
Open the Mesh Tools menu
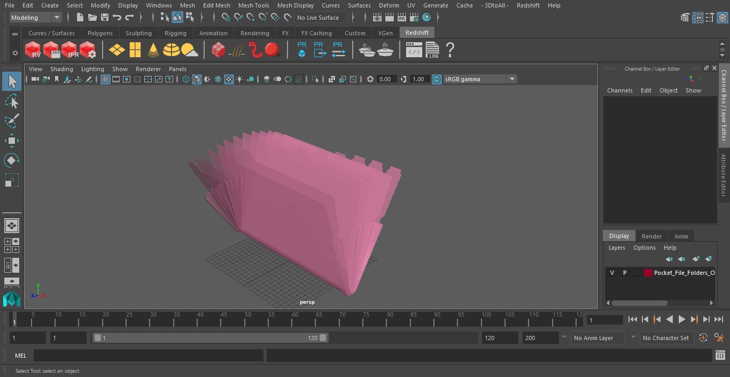pos(253,5)
